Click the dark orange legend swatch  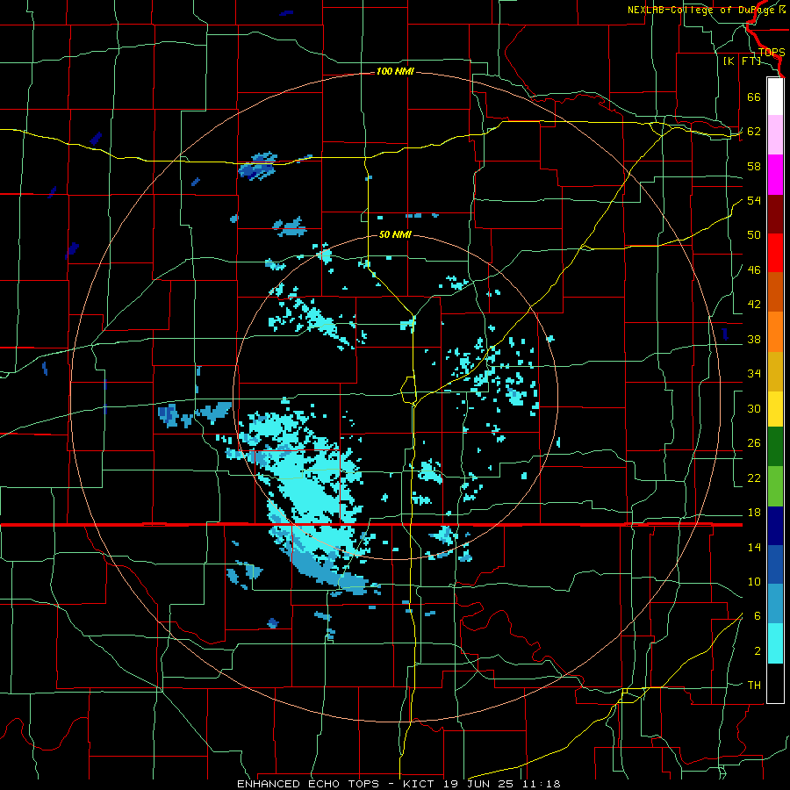coord(775,291)
